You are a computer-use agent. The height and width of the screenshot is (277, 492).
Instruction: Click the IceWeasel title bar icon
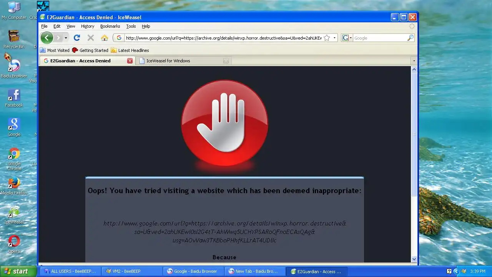click(x=43, y=17)
